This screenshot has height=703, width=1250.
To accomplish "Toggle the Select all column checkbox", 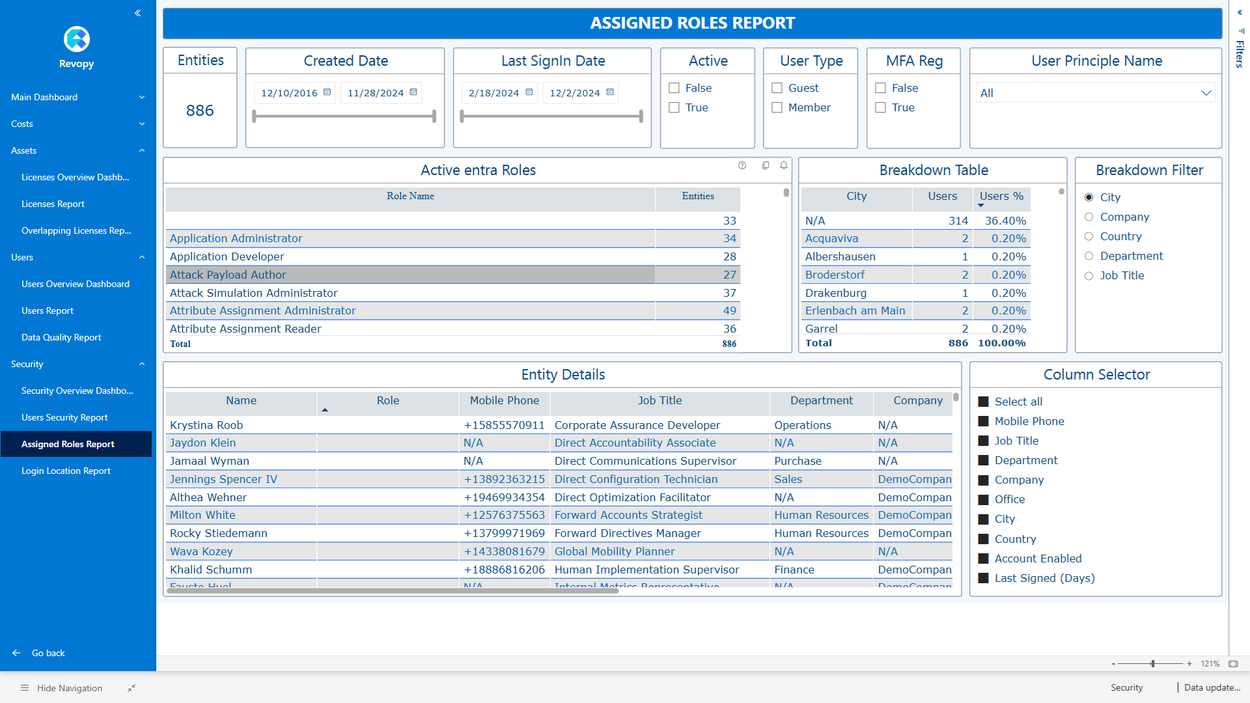I will point(984,402).
